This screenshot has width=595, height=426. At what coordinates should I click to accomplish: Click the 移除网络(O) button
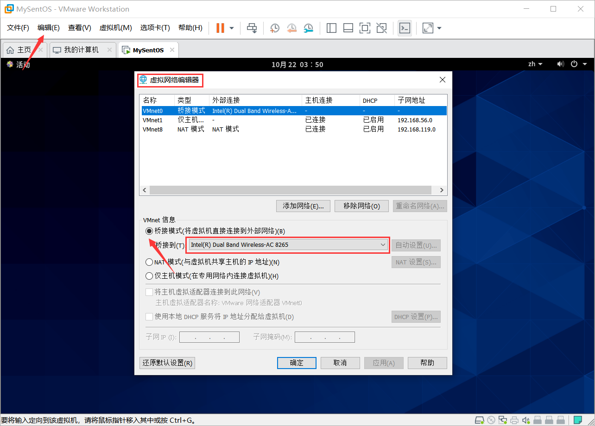362,206
